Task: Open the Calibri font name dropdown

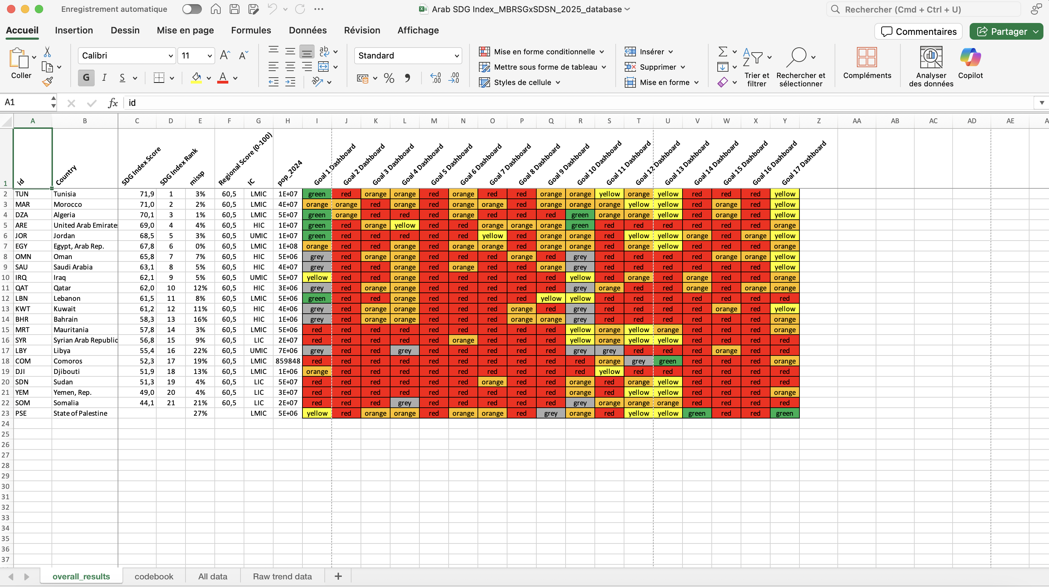Action: (170, 56)
